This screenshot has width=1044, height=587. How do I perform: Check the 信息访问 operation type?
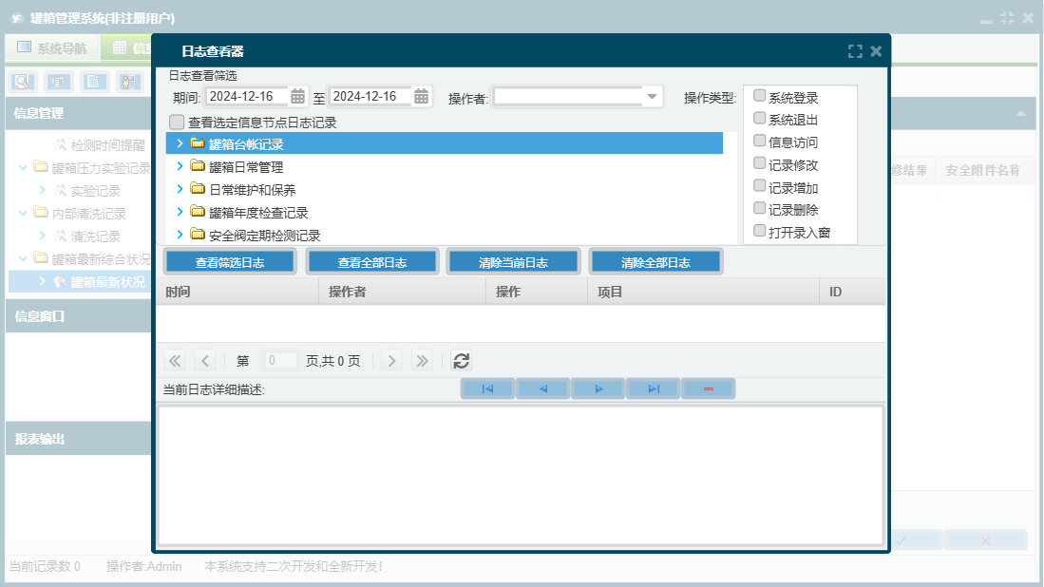pyautogui.click(x=760, y=141)
